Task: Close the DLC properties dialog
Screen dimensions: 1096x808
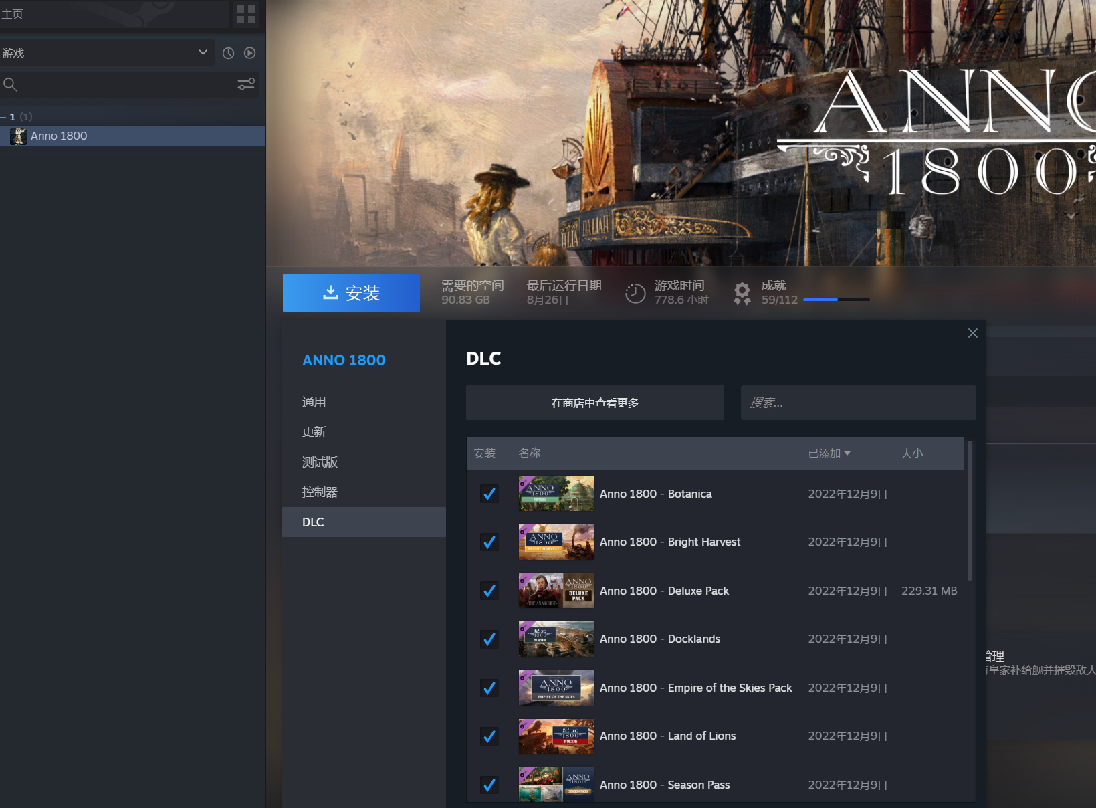Action: (973, 333)
